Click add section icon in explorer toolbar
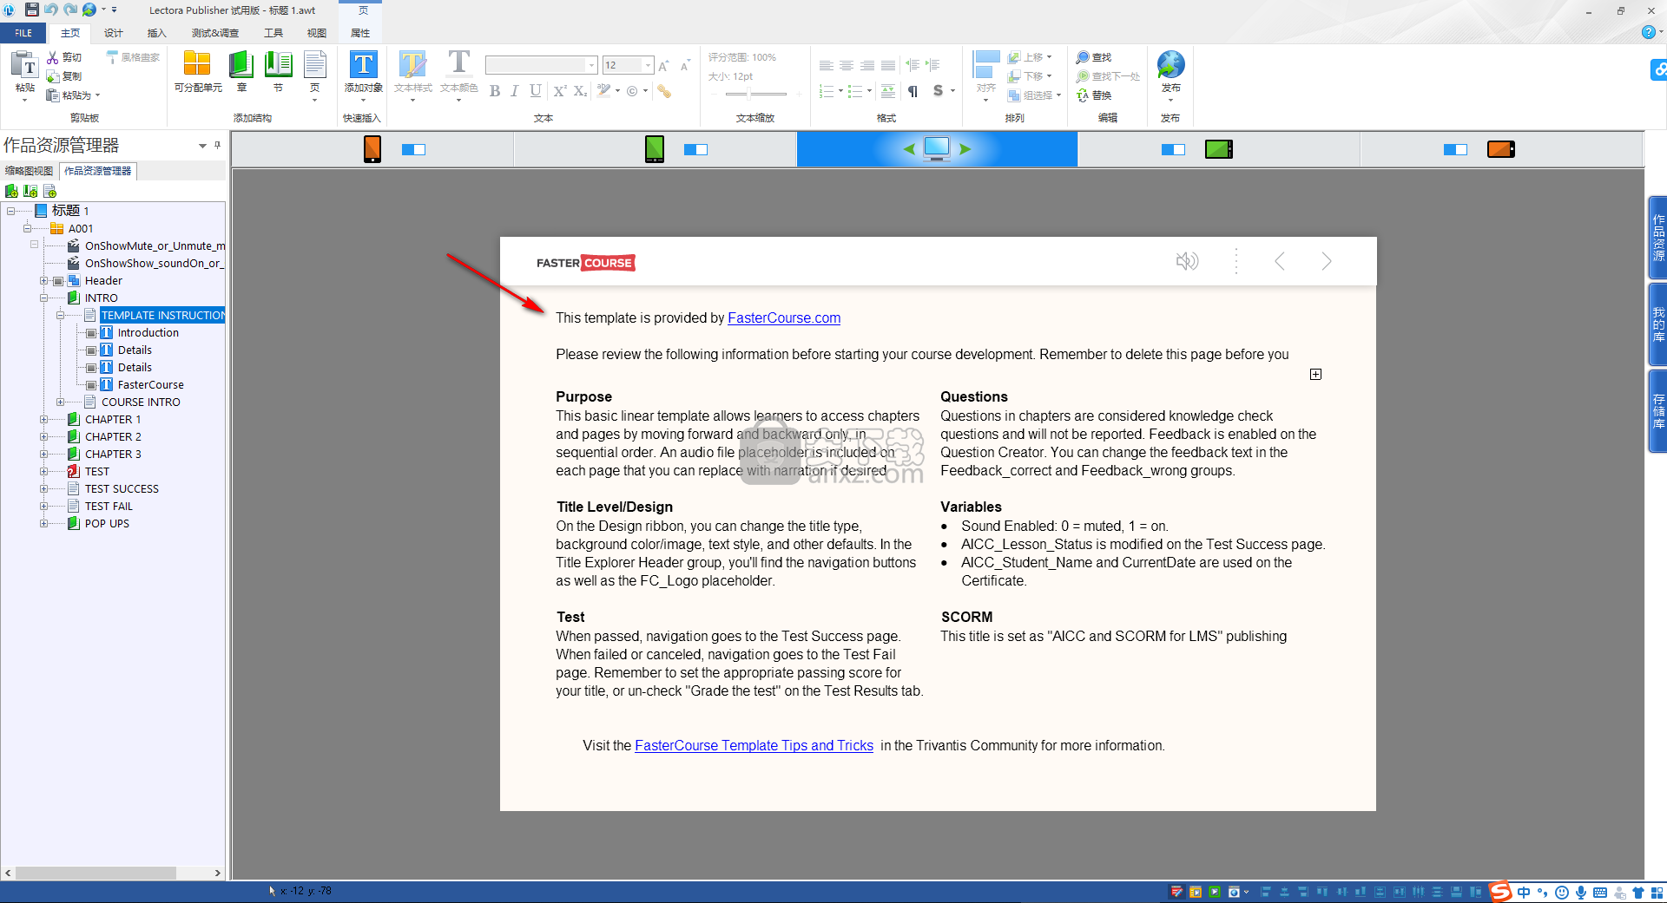 pos(30,191)
